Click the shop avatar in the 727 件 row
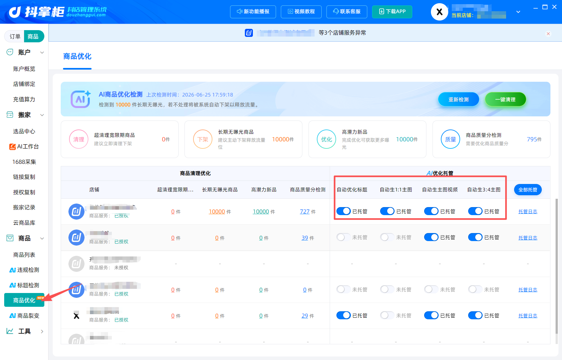 76,212
